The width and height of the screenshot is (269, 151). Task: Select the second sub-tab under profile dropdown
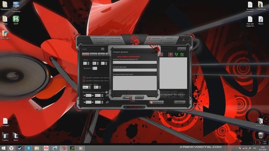pos(93,55)
